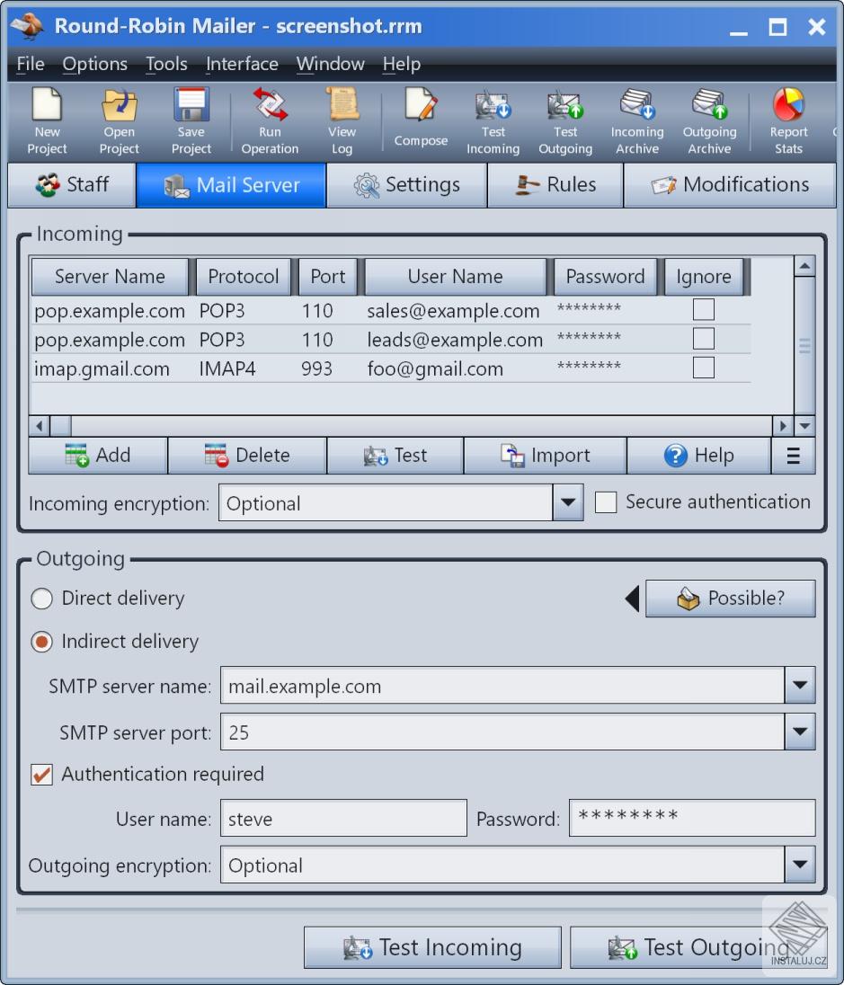Uncheck Authentication required
Screen dimensions: 844x985
(x=42, y=774)
